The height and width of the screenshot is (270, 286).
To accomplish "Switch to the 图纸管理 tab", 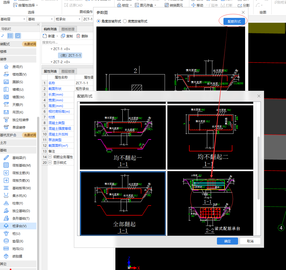I will (x=68, y=29).
